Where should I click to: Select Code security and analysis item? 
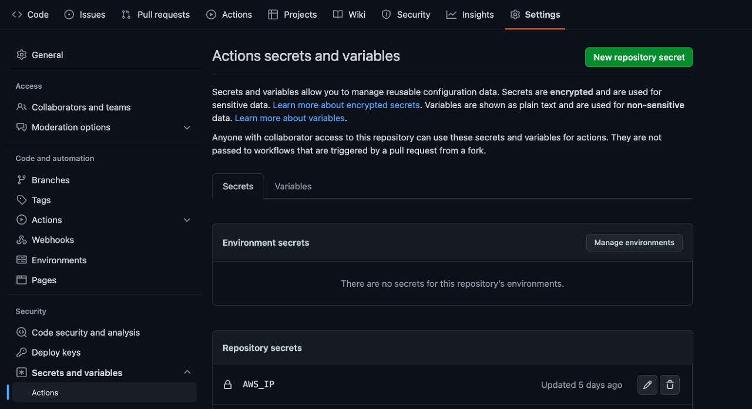pyautogui.click(x=86, y=333)
